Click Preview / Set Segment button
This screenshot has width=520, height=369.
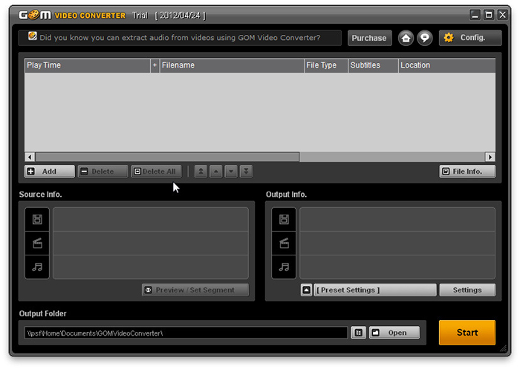pyautogui.click(x=195, y=290)
